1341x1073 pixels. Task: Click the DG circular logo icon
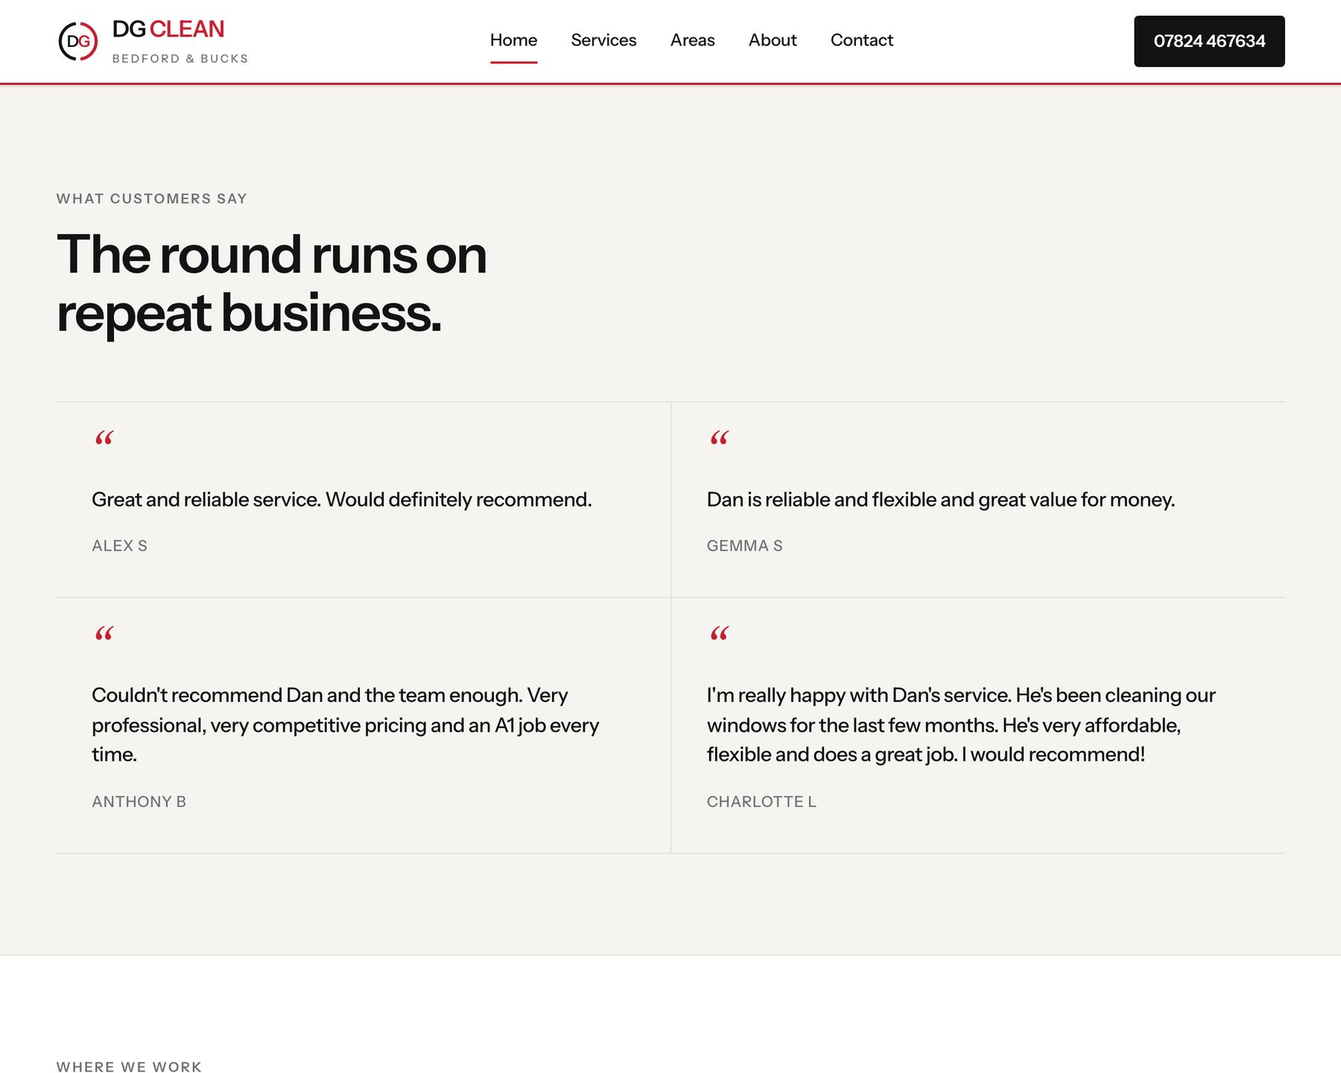pyautogui.click(x=78, y=41)
